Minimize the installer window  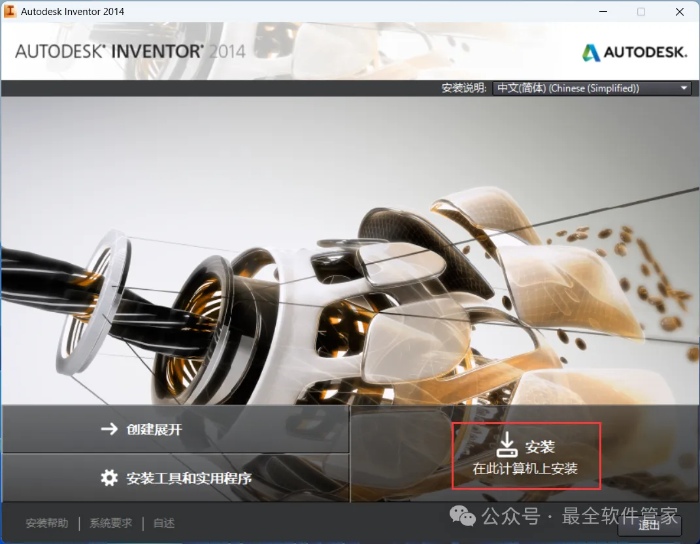[603, 12]
